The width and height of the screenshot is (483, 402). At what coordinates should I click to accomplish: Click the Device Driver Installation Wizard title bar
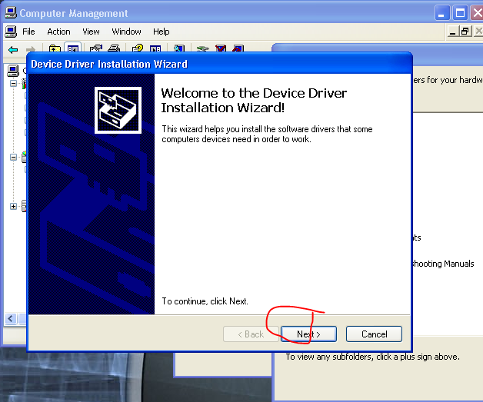tap(219, 64)
